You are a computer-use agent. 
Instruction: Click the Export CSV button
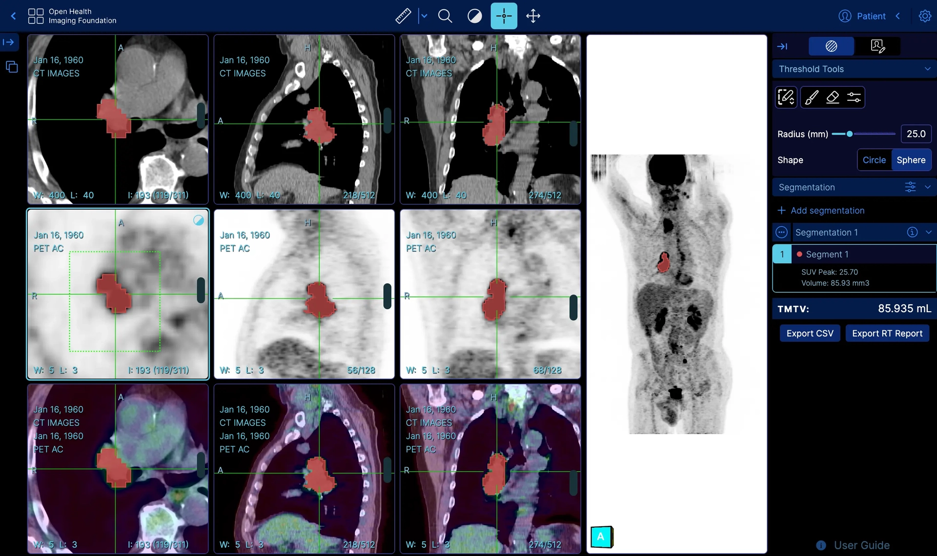coord(810,333)
